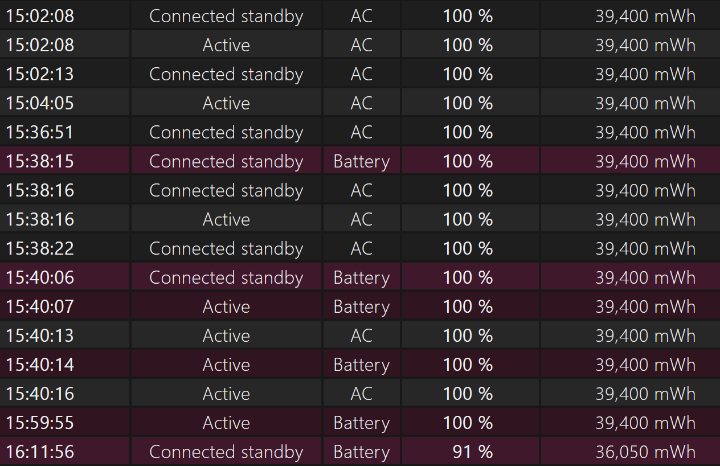The image size is (720, 466).
Task: Select 39,400 mWh in 15:04:05 row
Action: pyautogui.click(x=645, y=103)
